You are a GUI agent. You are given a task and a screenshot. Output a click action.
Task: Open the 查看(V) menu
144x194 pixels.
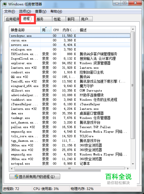41,12
